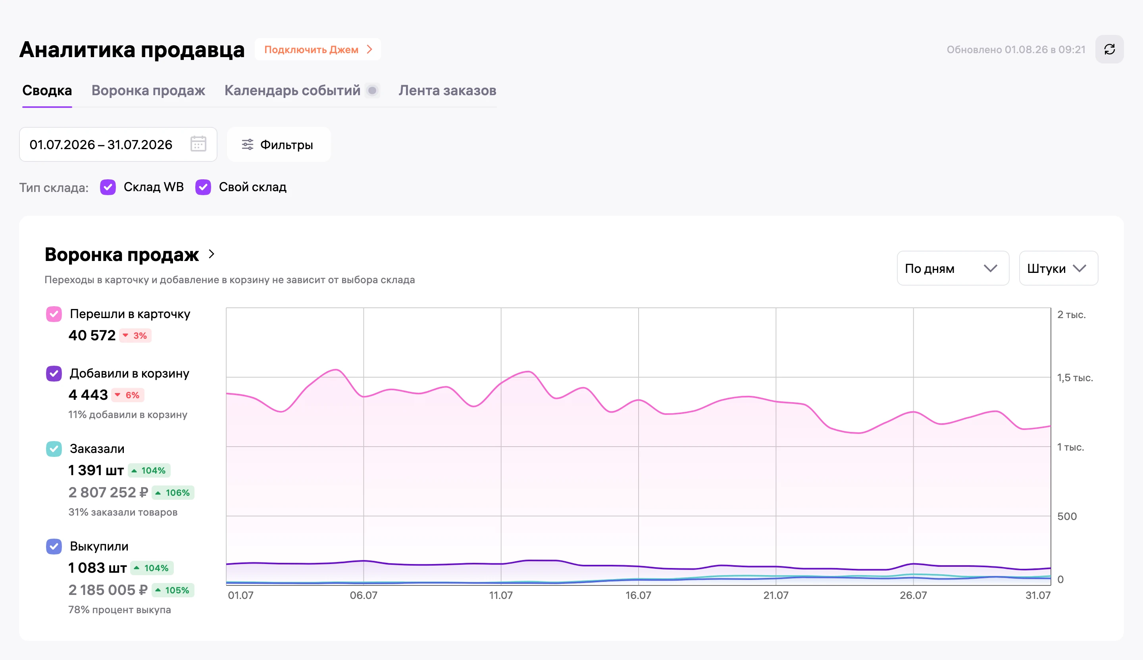Click the arrow next to Подключить Джем
The height and width of the screenshot is (660, 1143).
pyautogui.click(x=369, y=50)
